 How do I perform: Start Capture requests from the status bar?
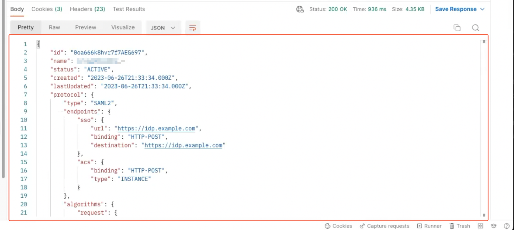coord(384,226)
